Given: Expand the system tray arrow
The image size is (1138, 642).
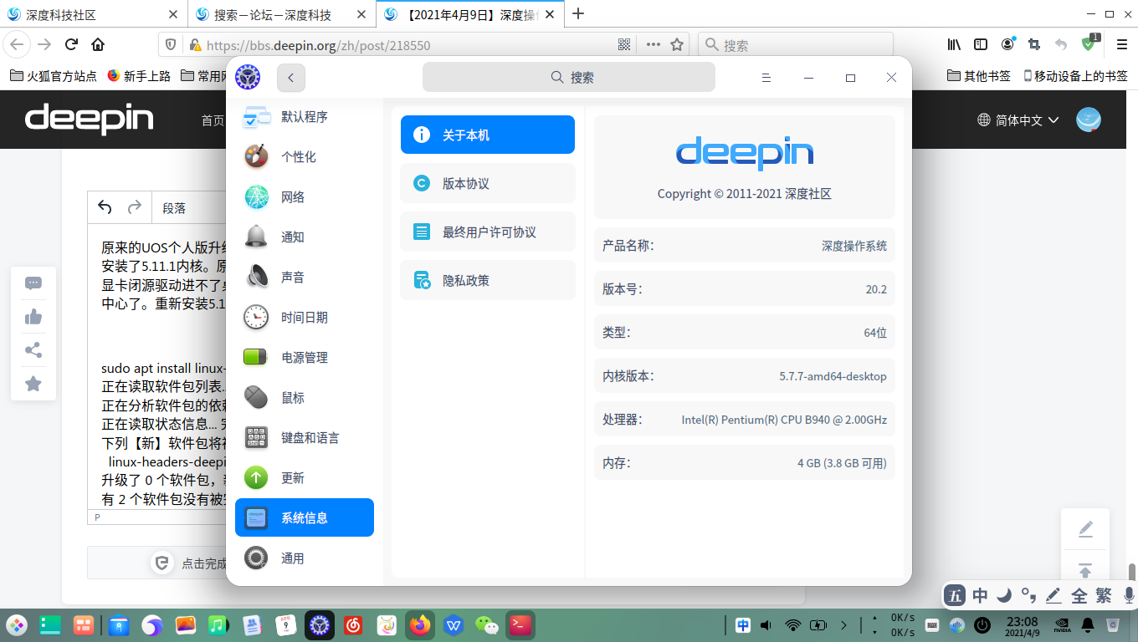Looking at the screenshot, I should click(x=843, y=624).
